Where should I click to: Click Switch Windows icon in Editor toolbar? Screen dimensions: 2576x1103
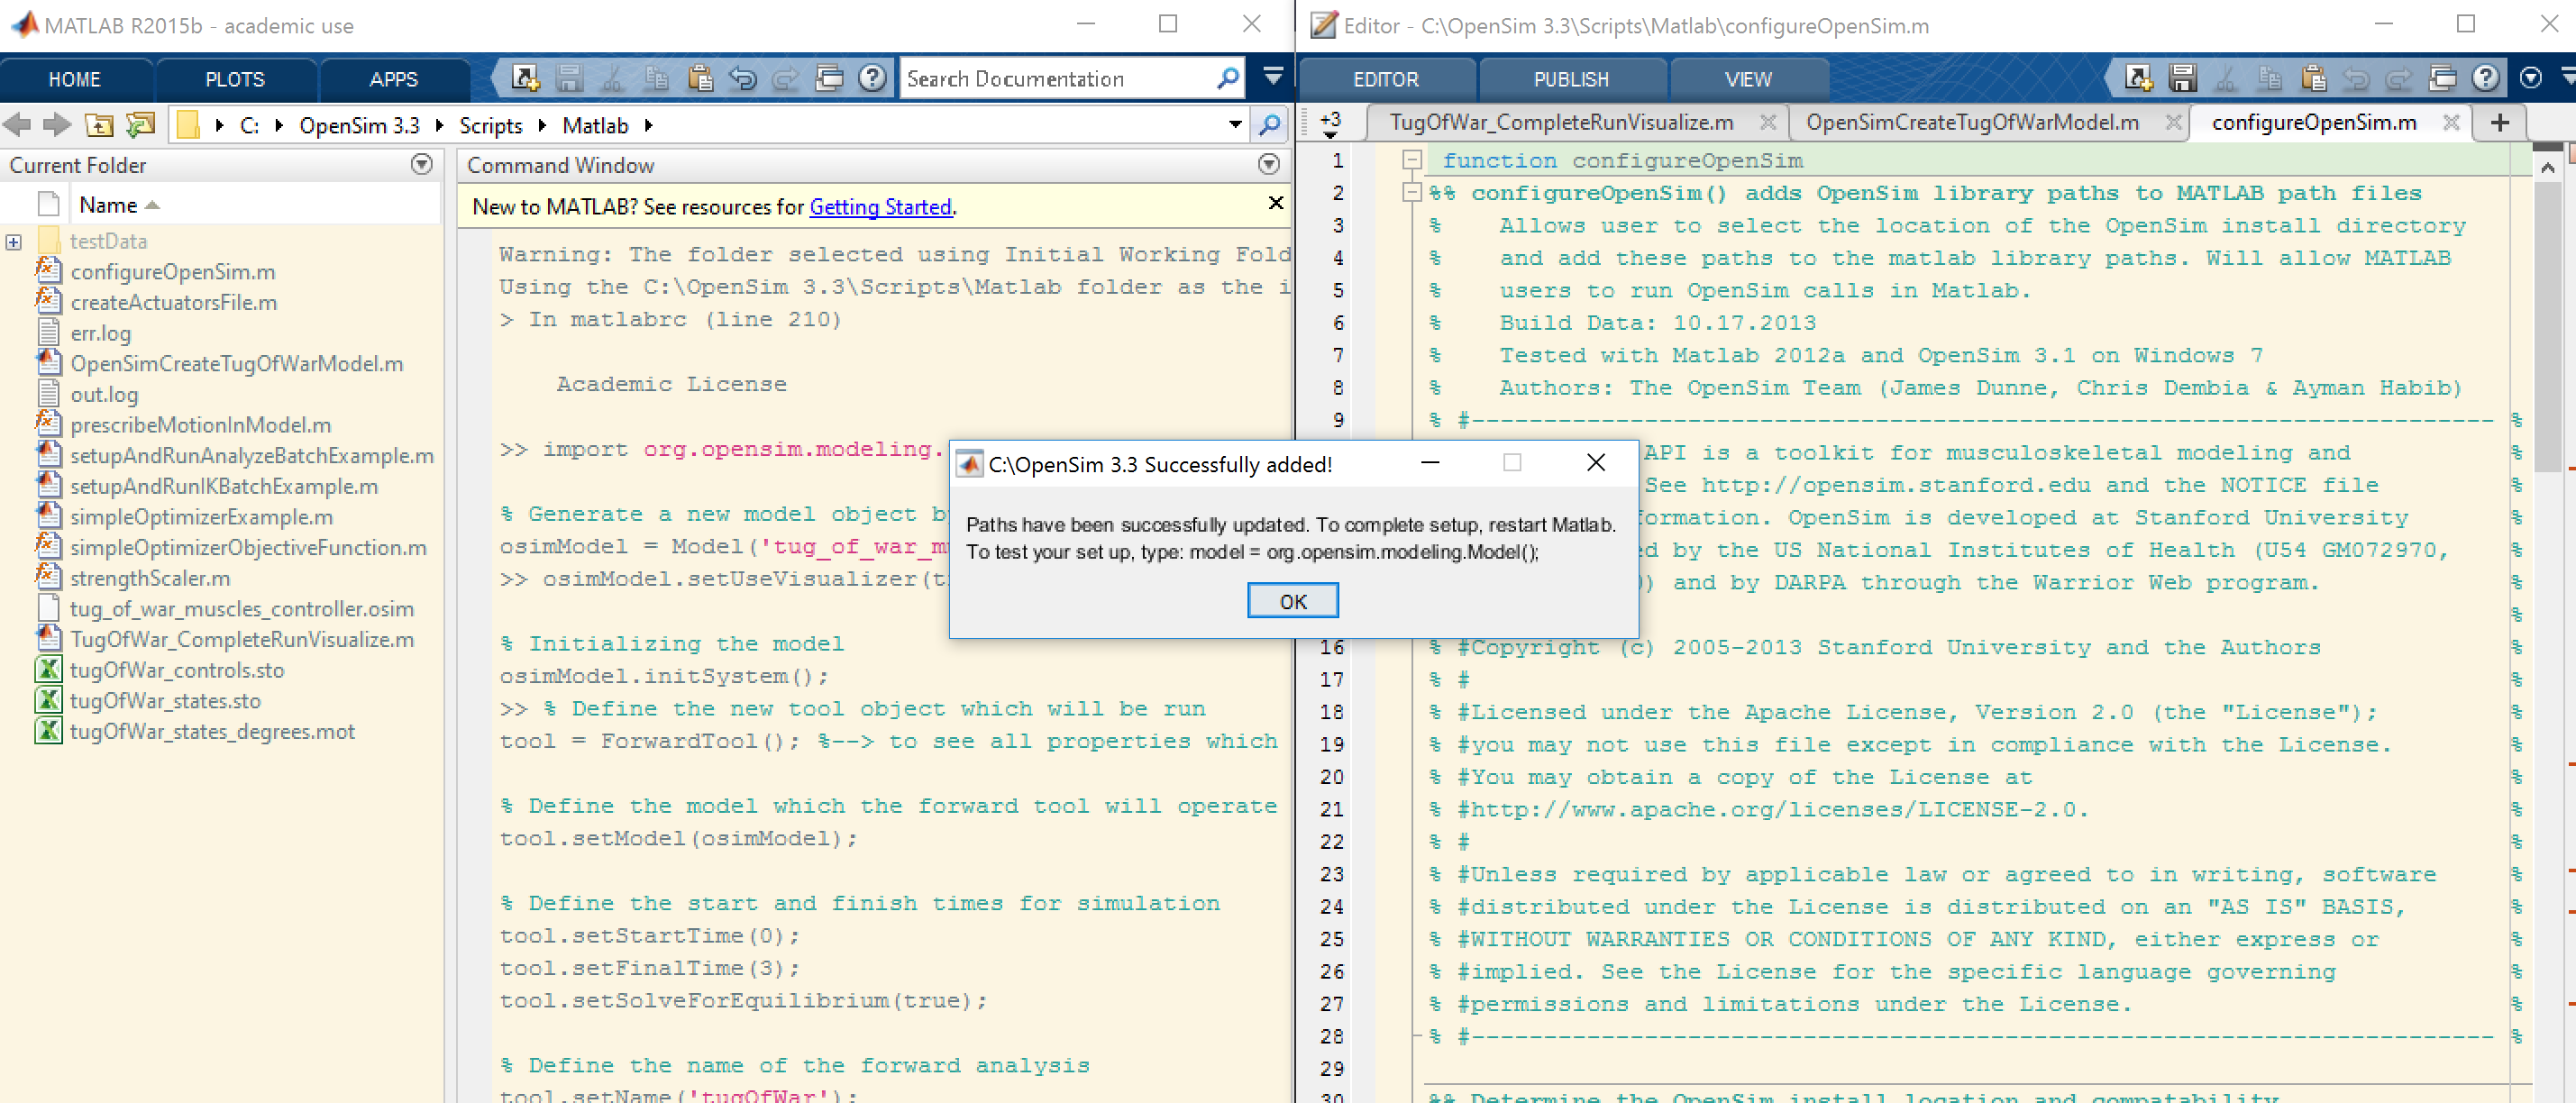point(2442,78)
